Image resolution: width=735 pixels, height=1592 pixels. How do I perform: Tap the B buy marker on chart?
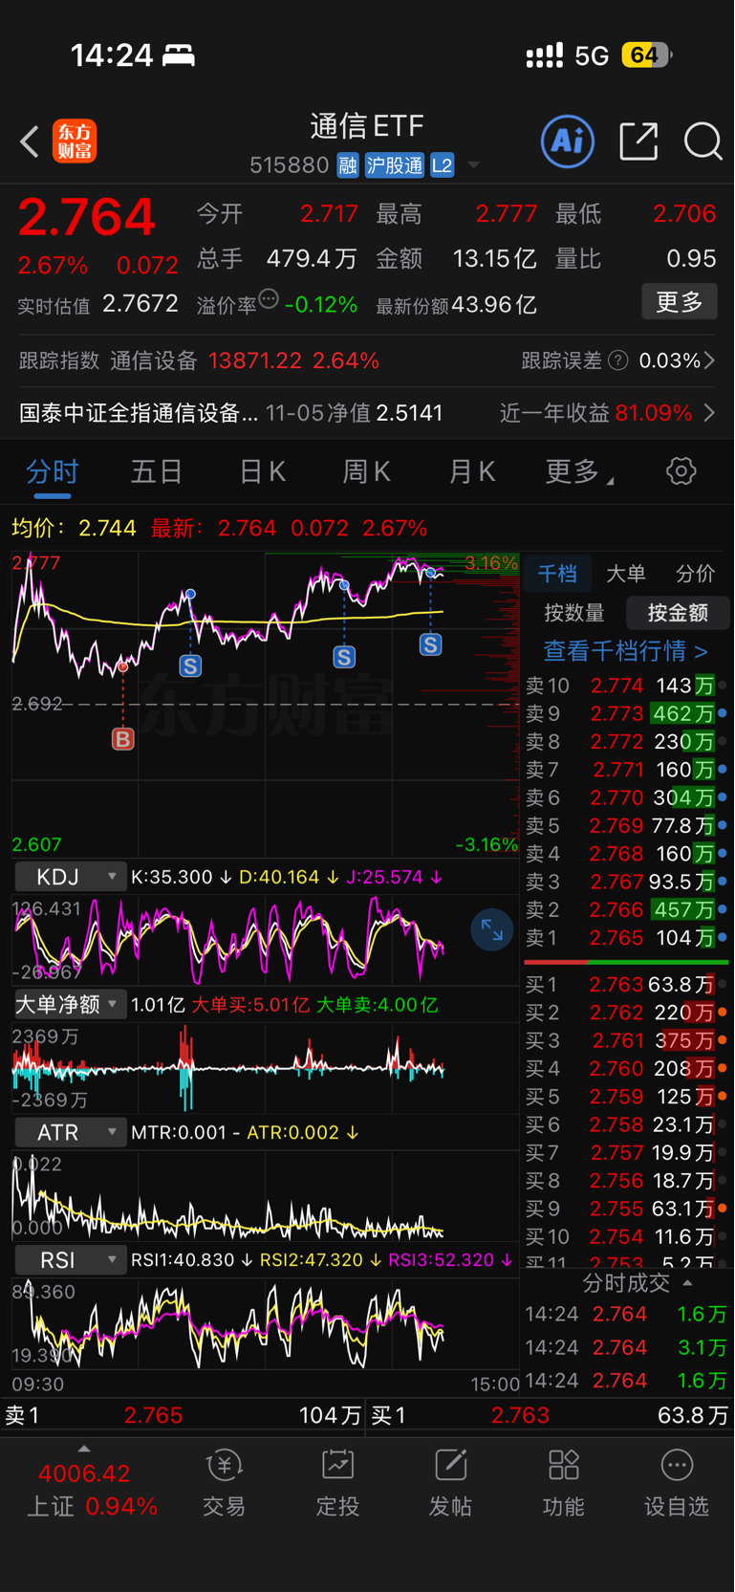[122, 738]
